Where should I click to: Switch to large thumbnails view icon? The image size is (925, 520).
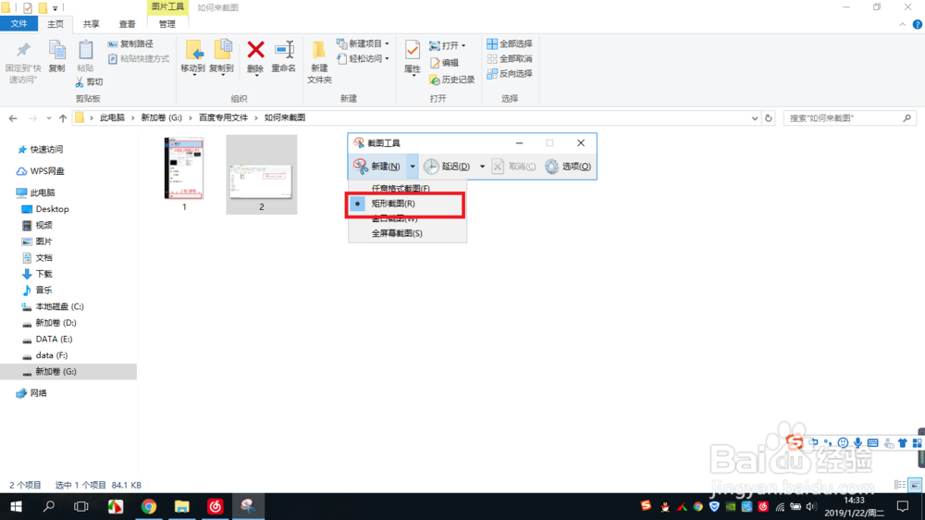915,485
